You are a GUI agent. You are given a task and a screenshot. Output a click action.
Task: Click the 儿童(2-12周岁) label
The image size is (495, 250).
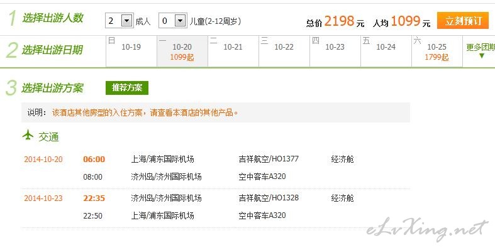tap(215, 21)
